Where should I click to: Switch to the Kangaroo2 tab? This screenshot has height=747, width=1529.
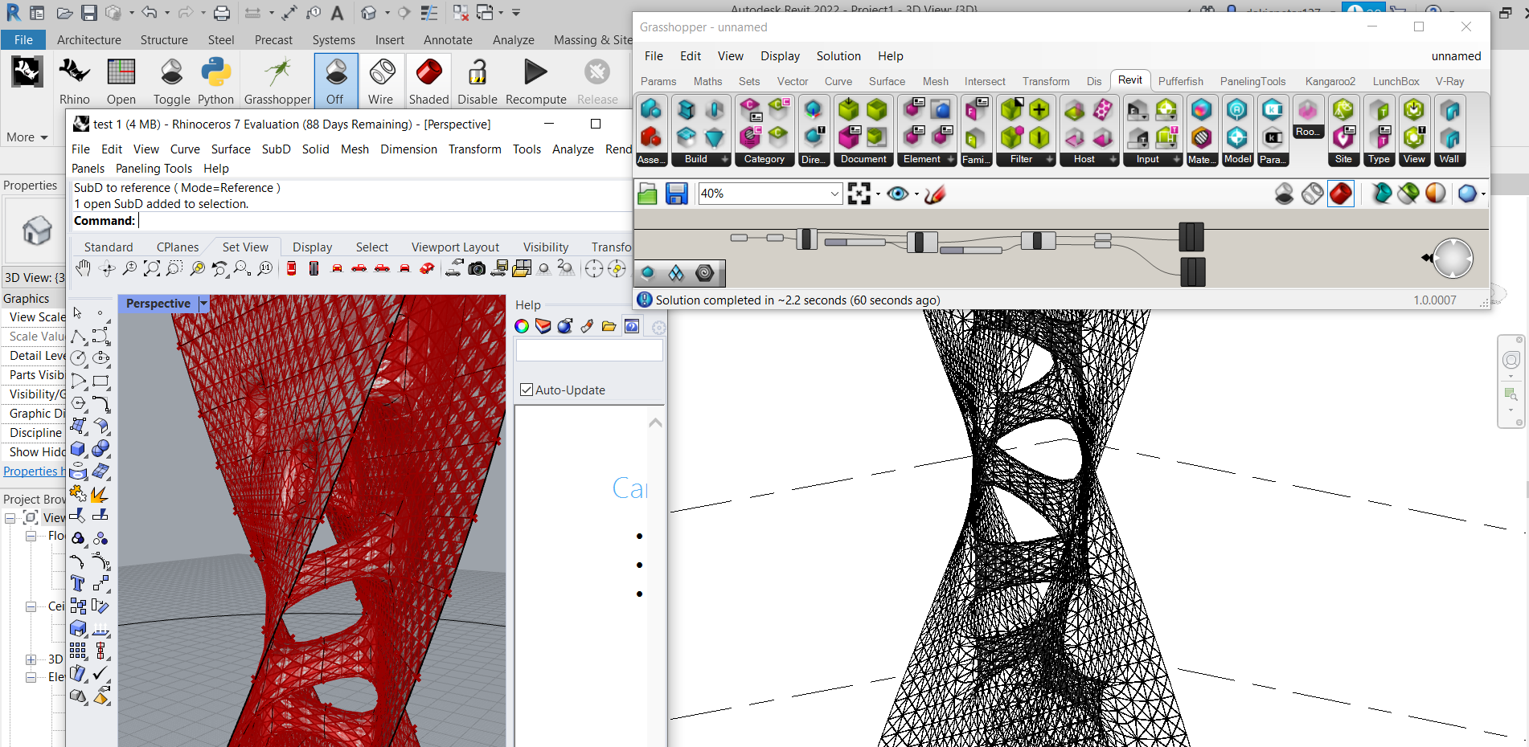pos(1330,81)
